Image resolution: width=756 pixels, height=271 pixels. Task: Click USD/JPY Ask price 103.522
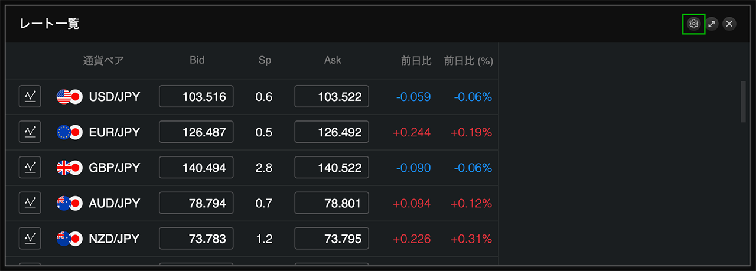(331, 97)
